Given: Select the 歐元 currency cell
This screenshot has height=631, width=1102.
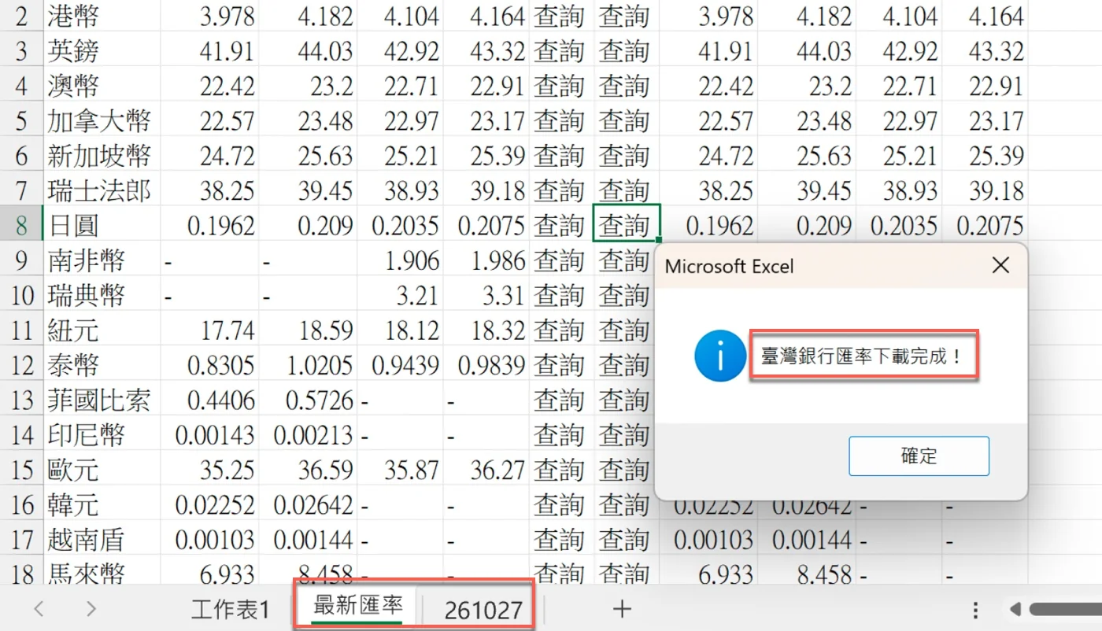Looking at the screenshot, I should [102, 470].
